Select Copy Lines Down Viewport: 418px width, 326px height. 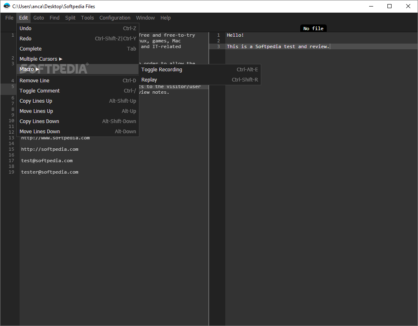[x=77, y=121]
